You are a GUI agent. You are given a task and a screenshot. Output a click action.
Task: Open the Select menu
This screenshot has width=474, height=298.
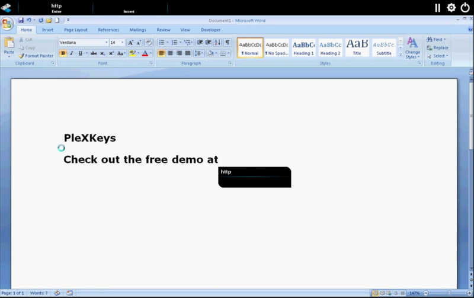[x=438, y=56]
